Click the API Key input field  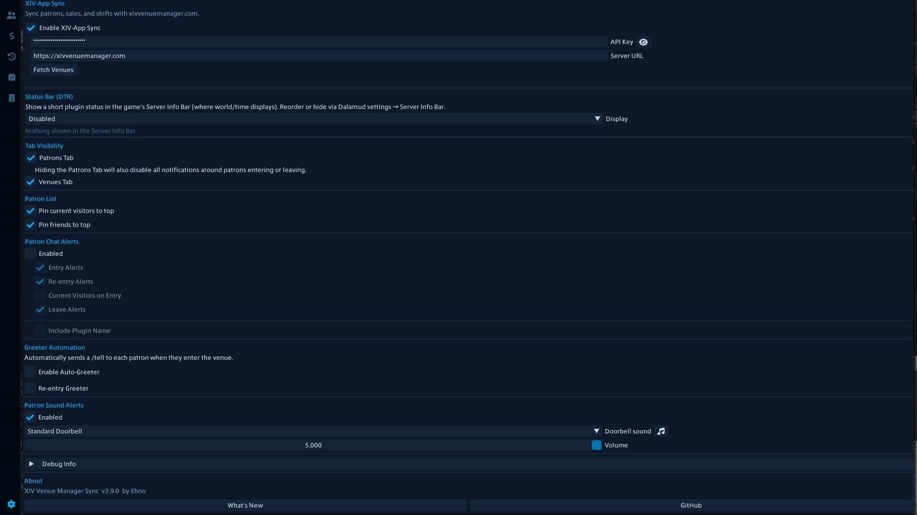(319, 42)
